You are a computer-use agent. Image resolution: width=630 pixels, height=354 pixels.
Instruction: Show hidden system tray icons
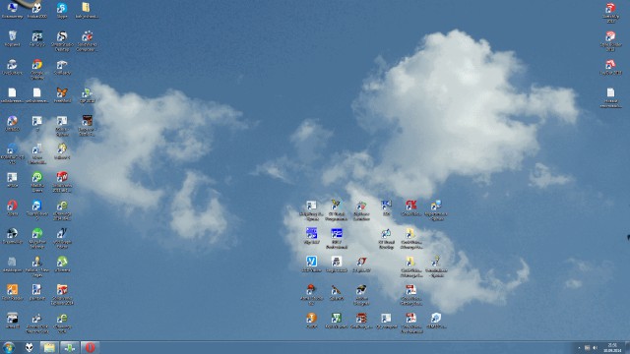(579, 347)
